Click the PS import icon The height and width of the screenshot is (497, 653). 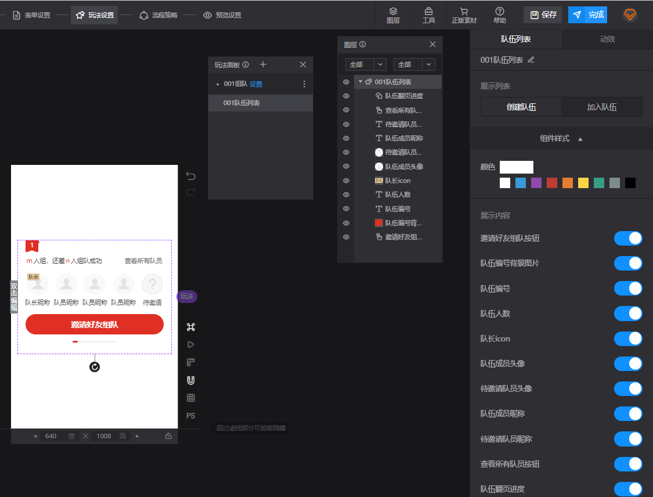tap(191, 416)
